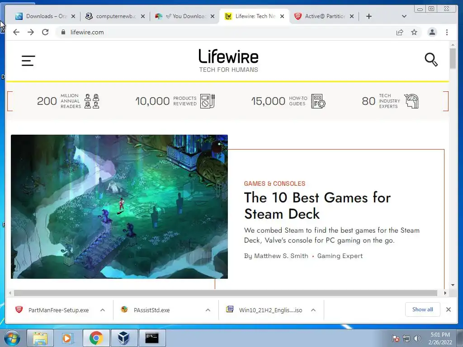Click the horizontal scrollbar thumb
This screenshot has height=347, width=463.
[226, 293]
